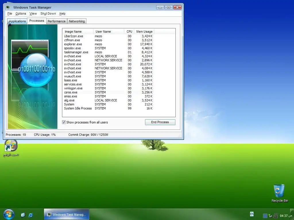Select the explorer.exe process

coord(108,44)
